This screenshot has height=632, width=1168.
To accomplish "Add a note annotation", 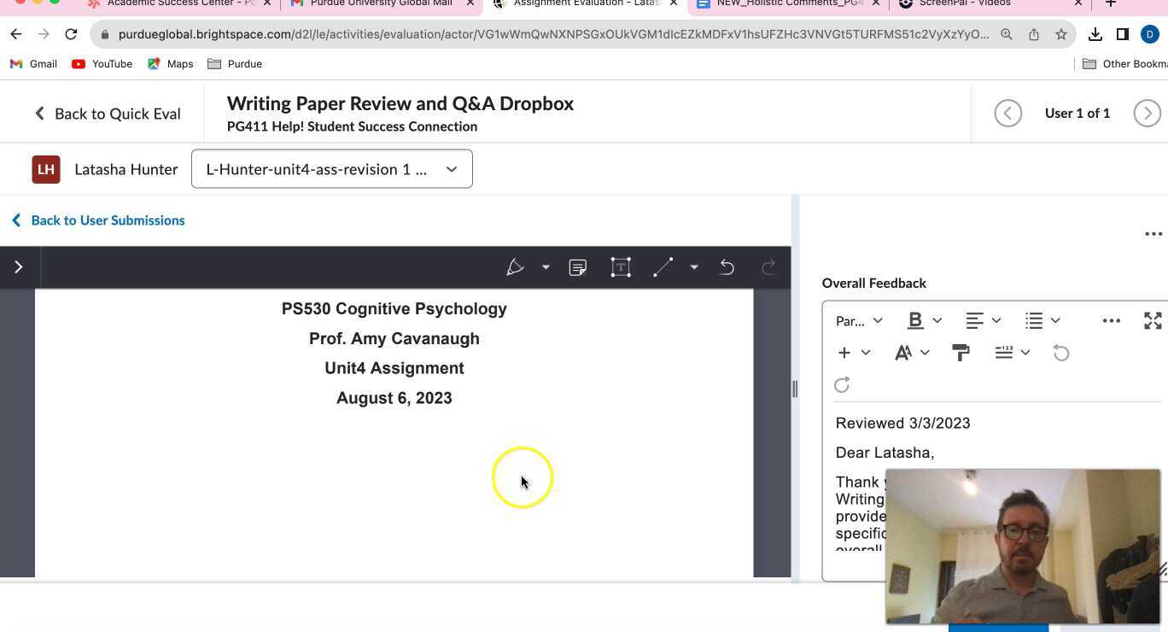I will point(578,267).
